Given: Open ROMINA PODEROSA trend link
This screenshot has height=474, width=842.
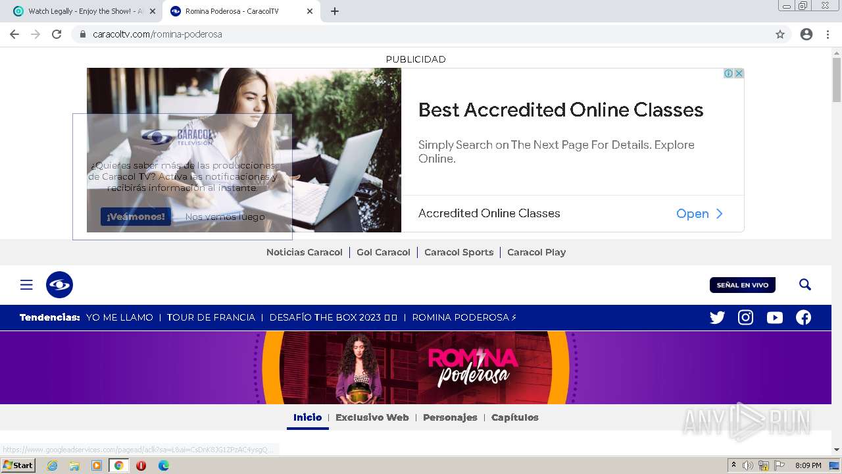Looking at the screenshot, I should tap(464, 317).
